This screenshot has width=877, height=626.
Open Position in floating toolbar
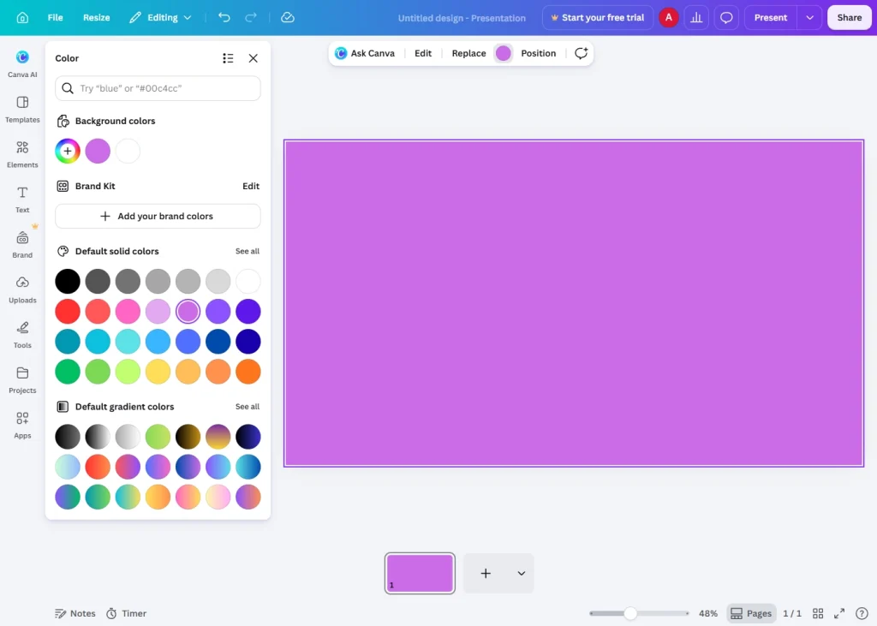pyautogui.click(x=538, y=53)
